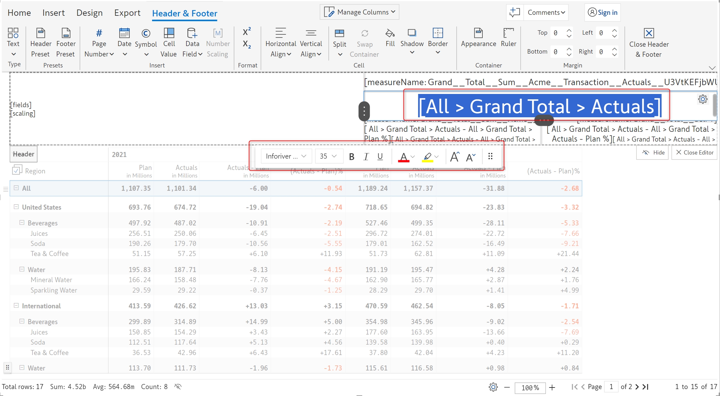Viewport: 720px width, 396px height.
Task: Switch to the Design tab
Action: click(89, 13)
